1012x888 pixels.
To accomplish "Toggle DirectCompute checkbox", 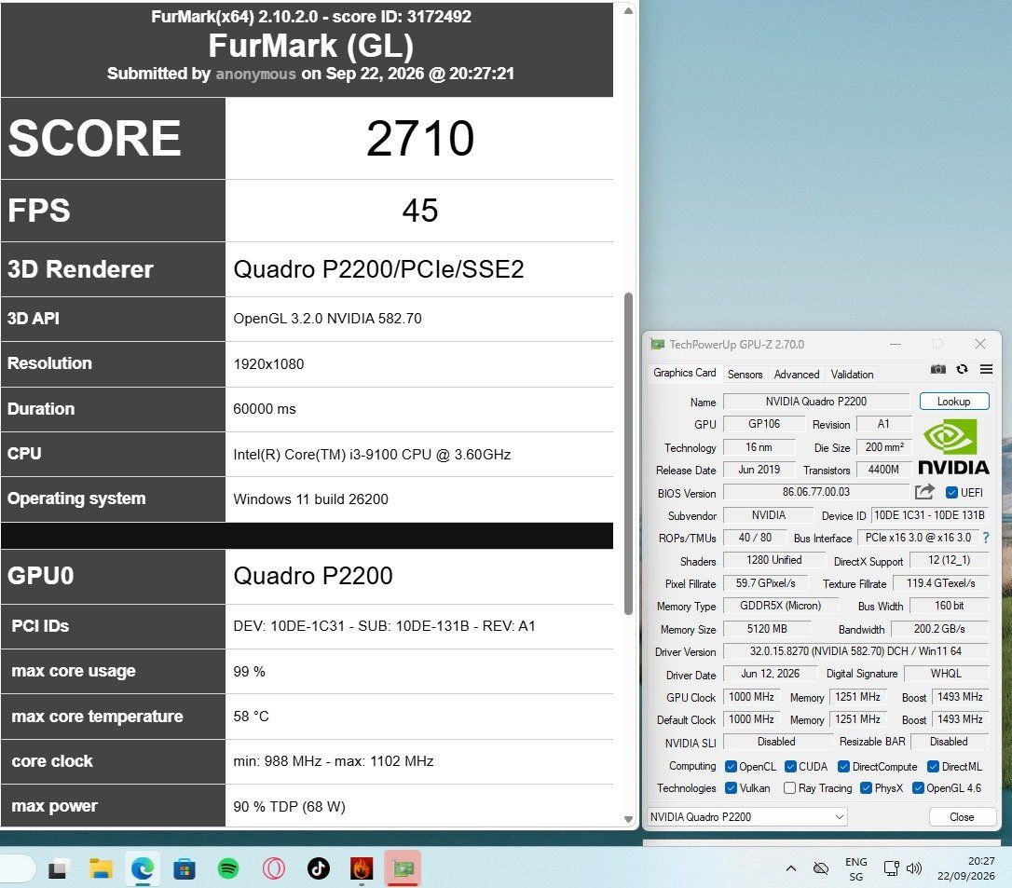I will [x=843, y=766].
